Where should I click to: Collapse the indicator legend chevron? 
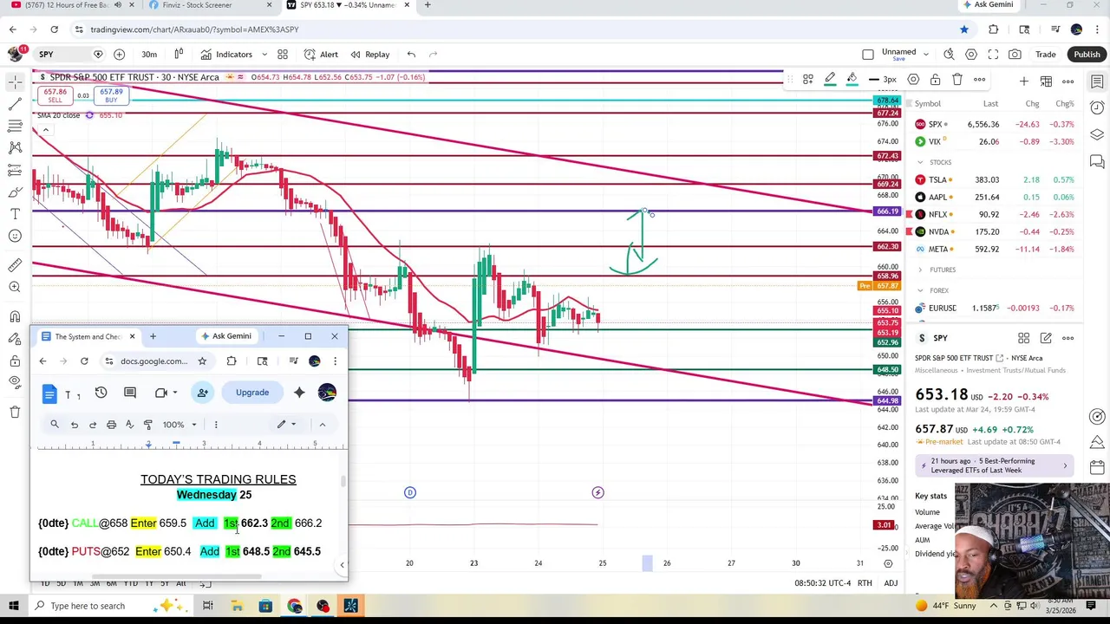click(x=45, y=130)
